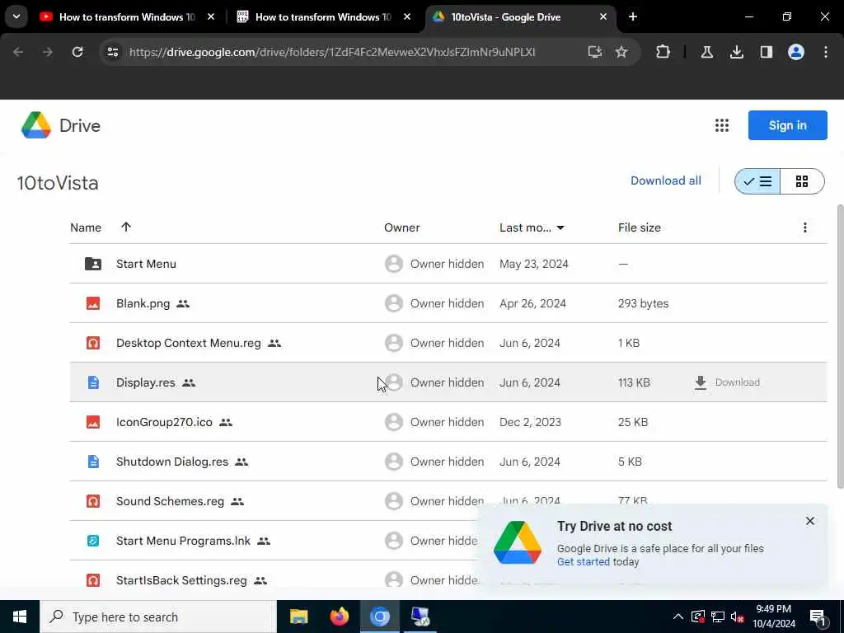
Task: Open the tab search dropdown arrow
Action: pos(16,16)
